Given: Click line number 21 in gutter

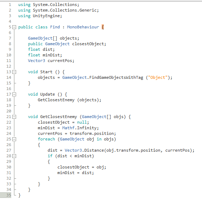Looking at the screenshot, I should click(x=9, y=117).
